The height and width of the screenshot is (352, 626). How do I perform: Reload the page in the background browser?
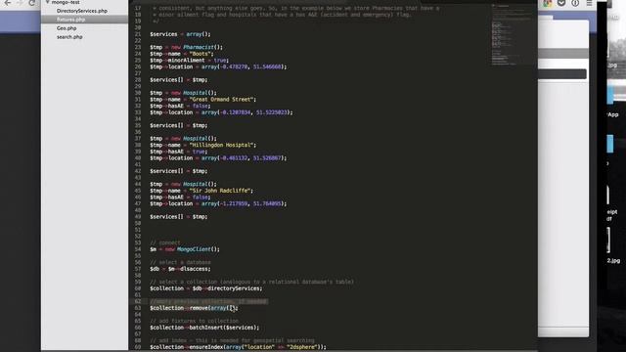click(32, 3)
